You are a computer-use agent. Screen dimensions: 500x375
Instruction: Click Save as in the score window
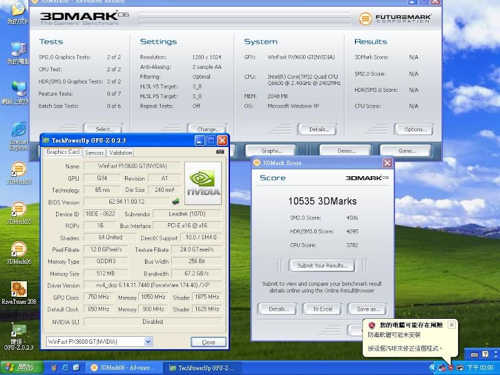pyautogui.click(x=367, y=309)
